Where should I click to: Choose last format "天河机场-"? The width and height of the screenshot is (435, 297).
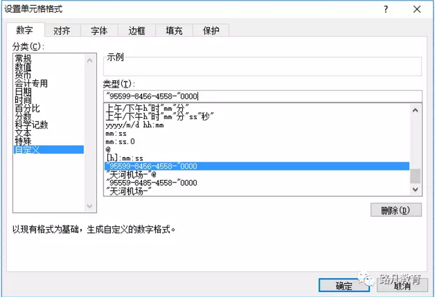pos(257,191)
